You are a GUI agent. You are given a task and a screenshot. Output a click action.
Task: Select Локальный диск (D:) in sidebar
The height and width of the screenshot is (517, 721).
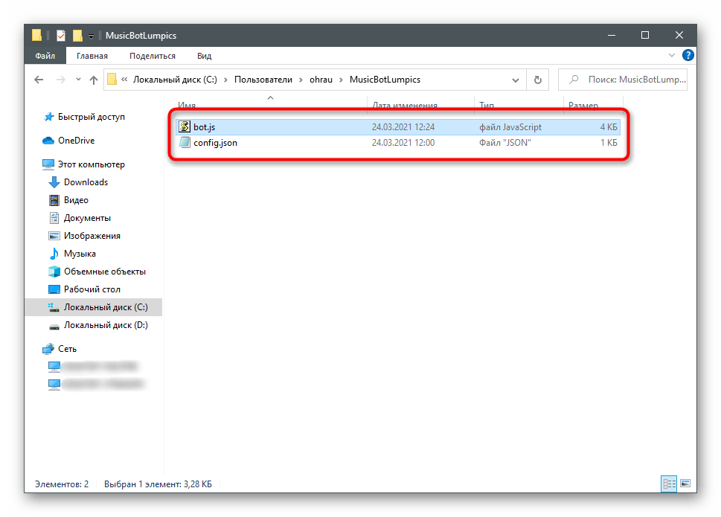[x=105, y=325]
